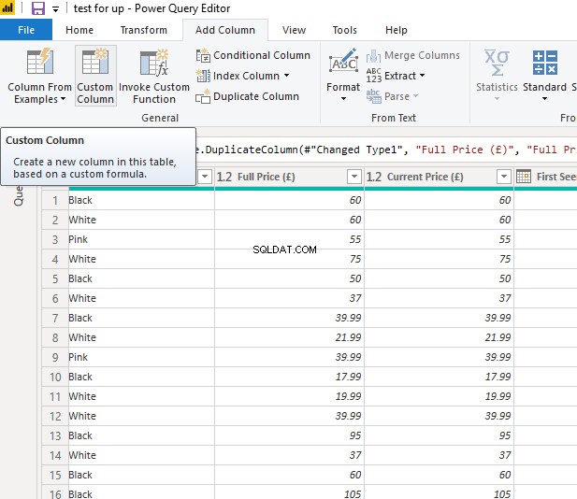
Task: Click Invoke Custom Function icon
Action: pyautogui.click(x=154, y=63)
